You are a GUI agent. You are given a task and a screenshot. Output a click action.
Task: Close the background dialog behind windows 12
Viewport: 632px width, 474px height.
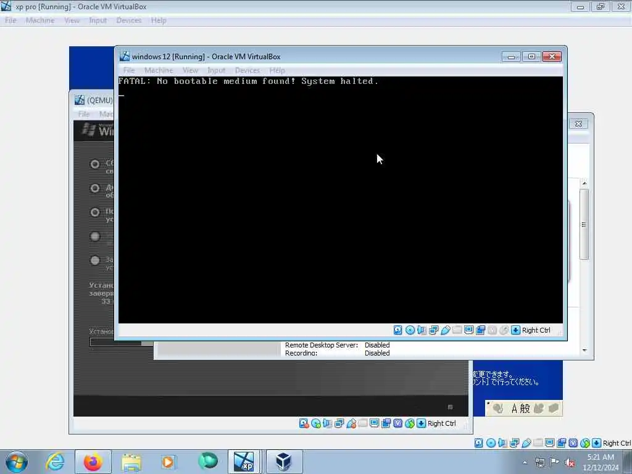tap(578, 123)
